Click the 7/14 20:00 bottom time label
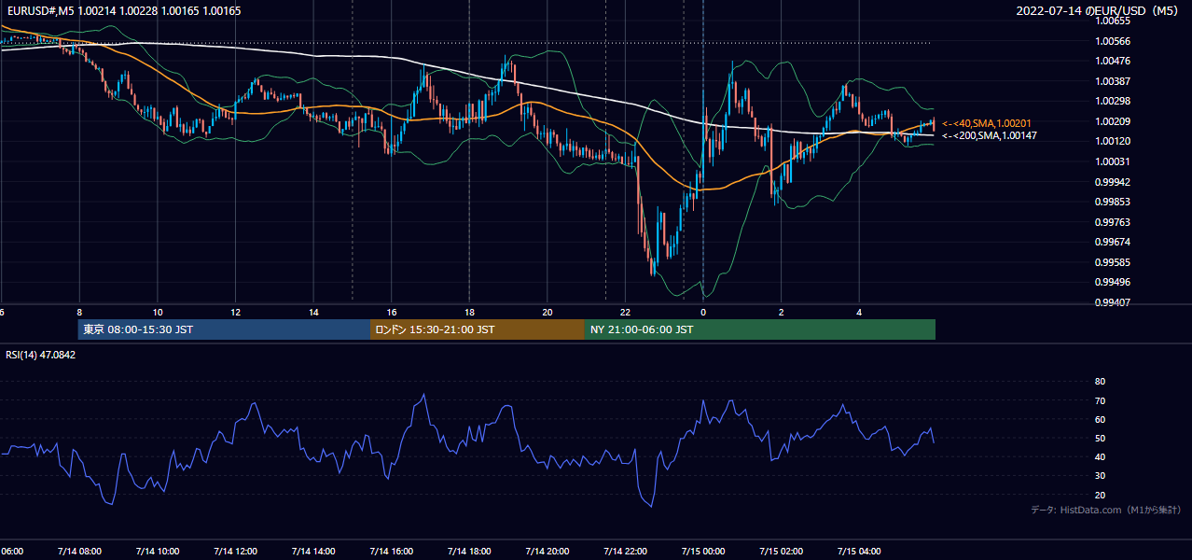Viewport: 1192px width, 560px height. click(x=547, y=552)
